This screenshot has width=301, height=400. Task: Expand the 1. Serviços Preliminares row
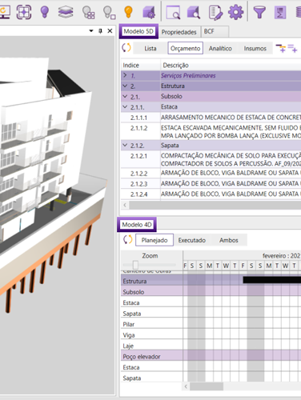(125, 75)
